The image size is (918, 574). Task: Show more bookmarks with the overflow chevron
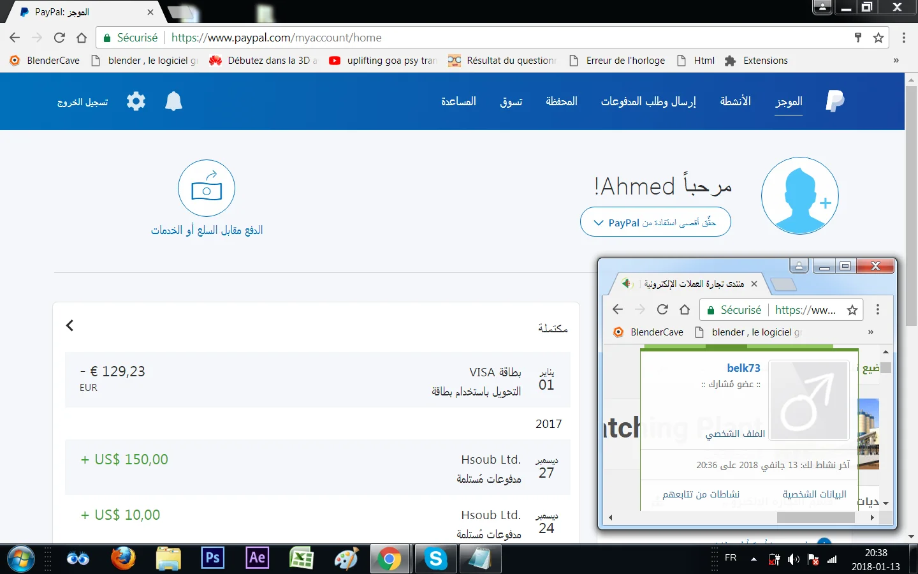pos(896,61)
